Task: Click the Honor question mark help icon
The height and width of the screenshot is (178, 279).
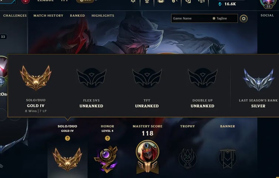Action: pyautogui.click(x=107, y=138)
